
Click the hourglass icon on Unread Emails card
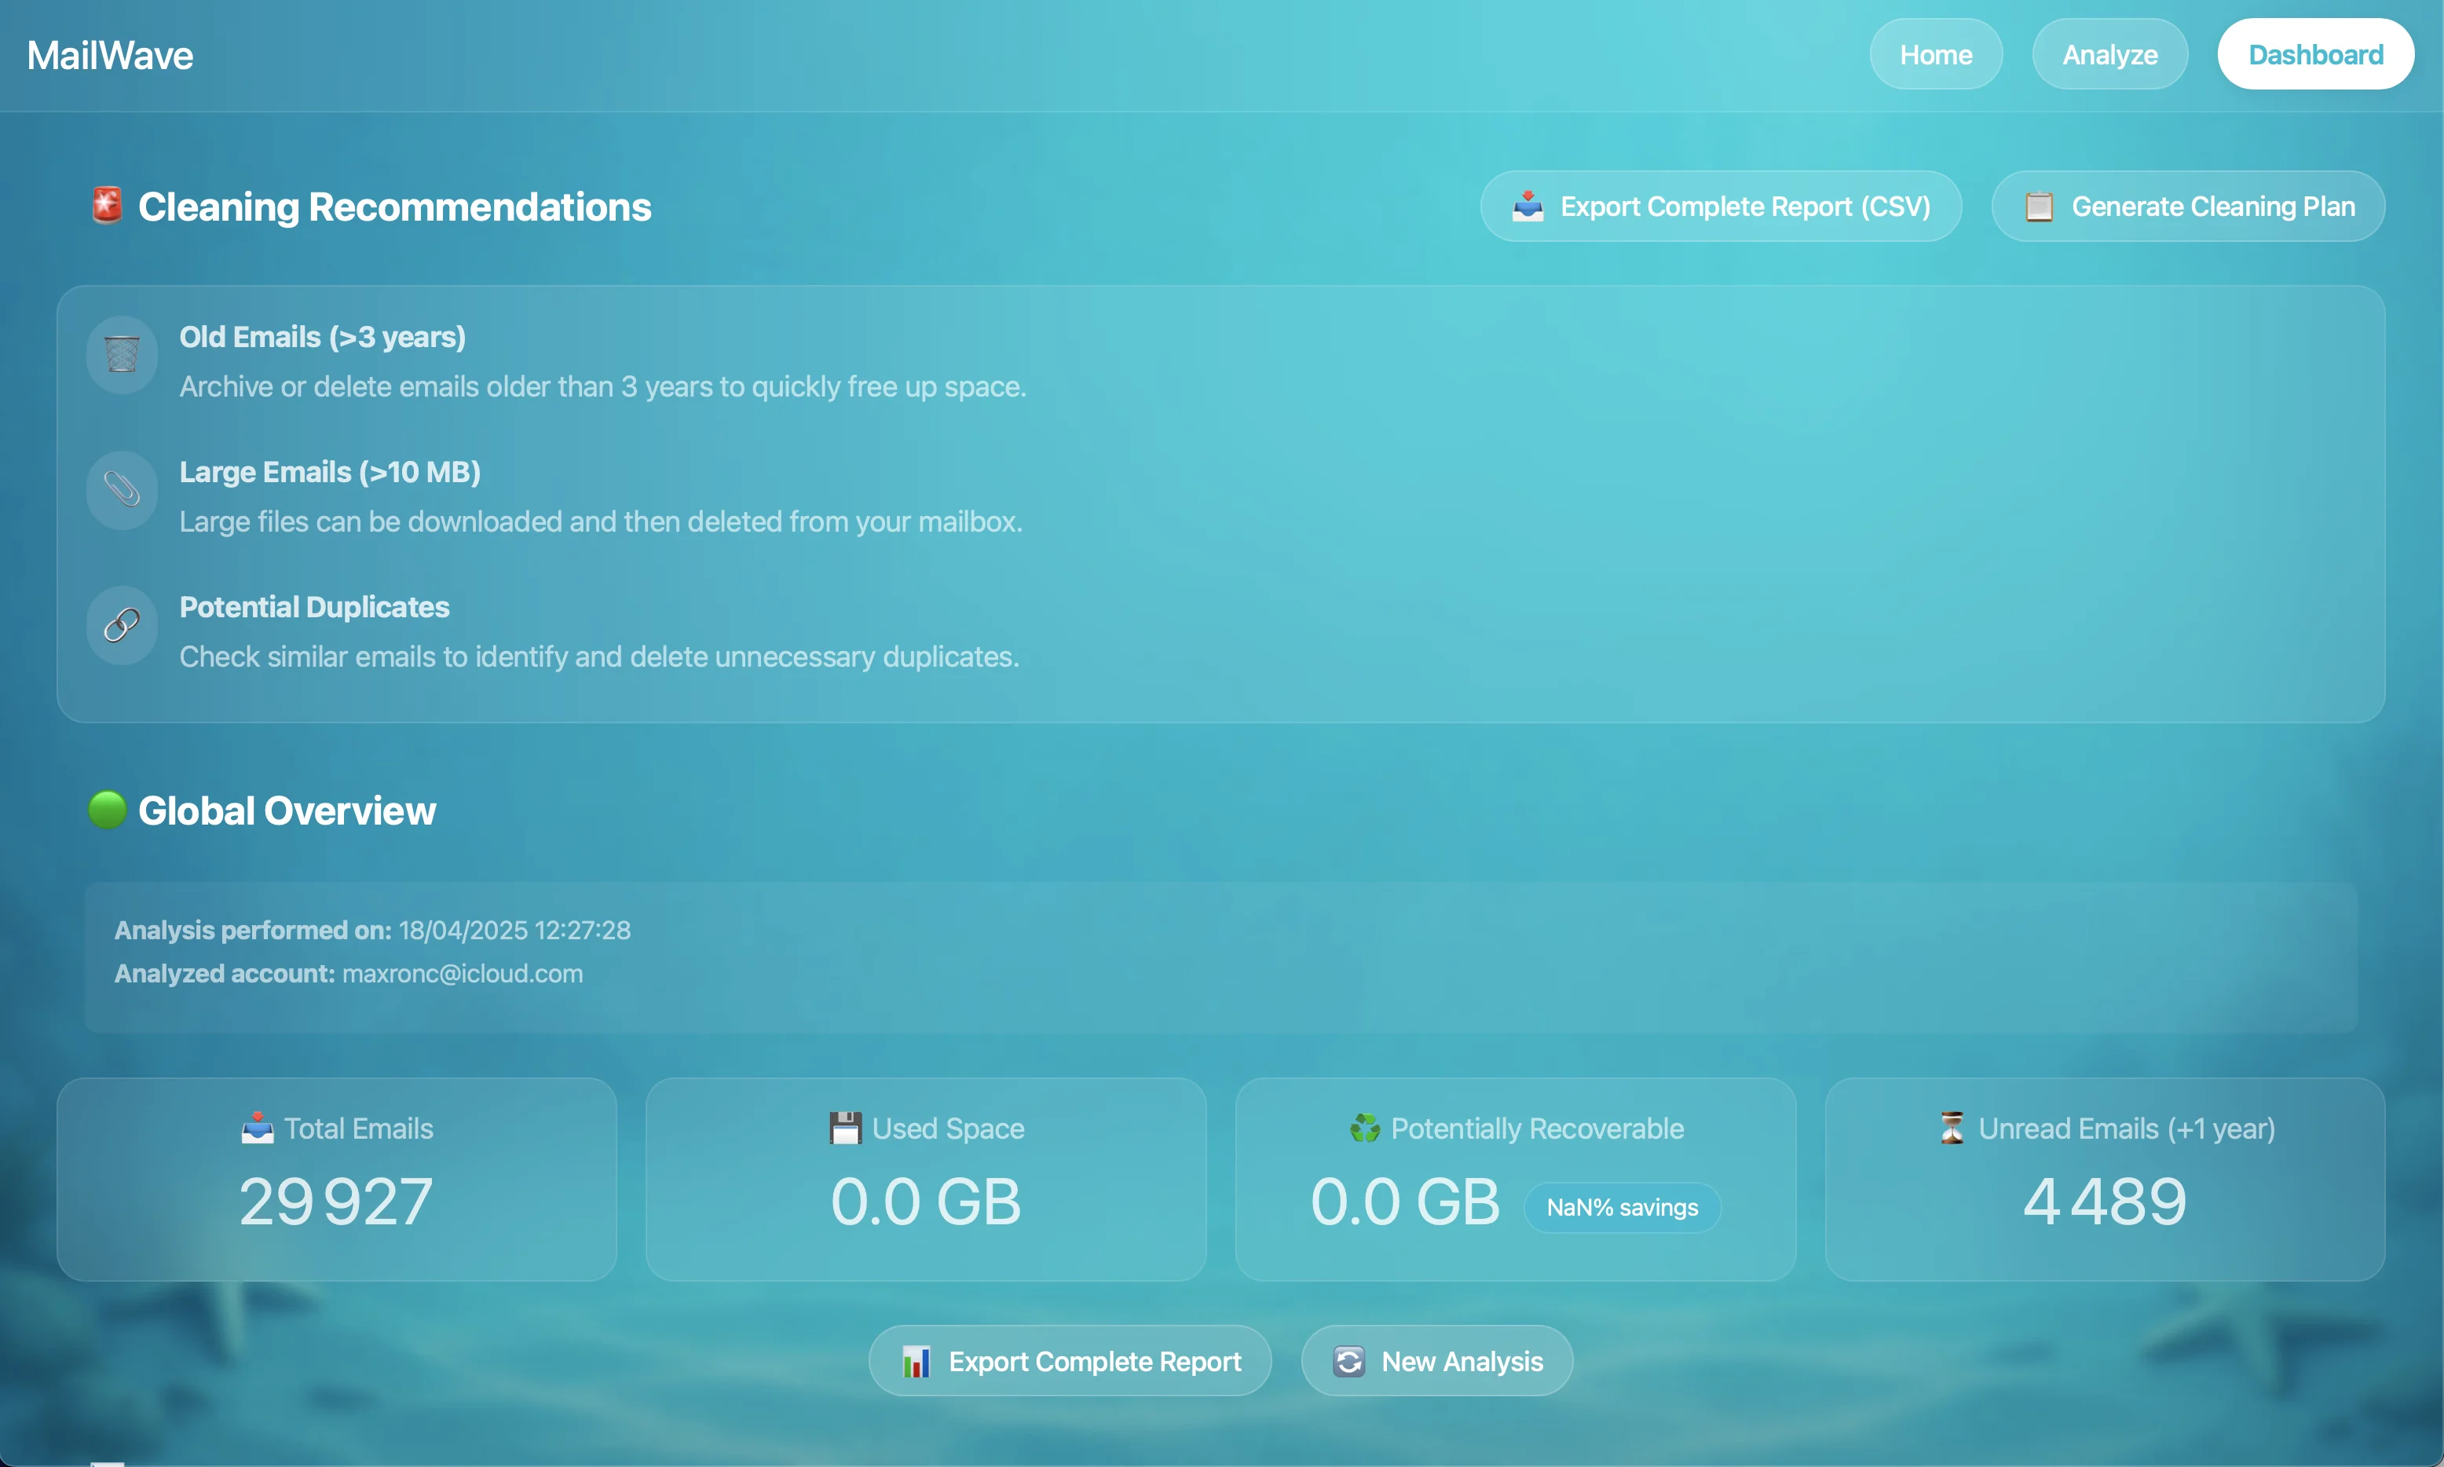click(x=1949, y=1128)
